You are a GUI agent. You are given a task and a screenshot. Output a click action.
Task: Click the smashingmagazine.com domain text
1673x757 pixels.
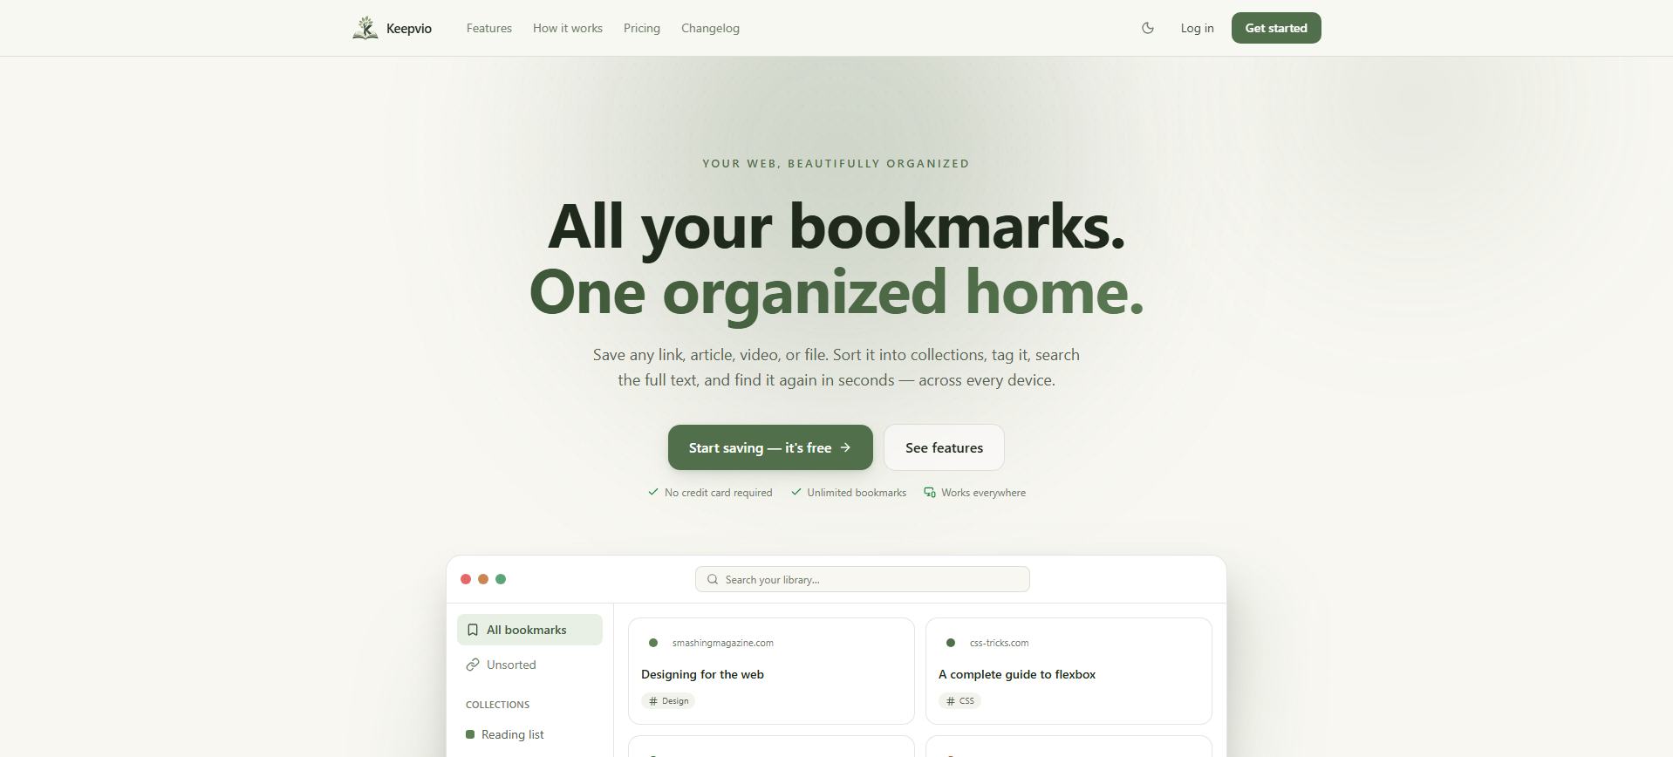coord(723,643)
